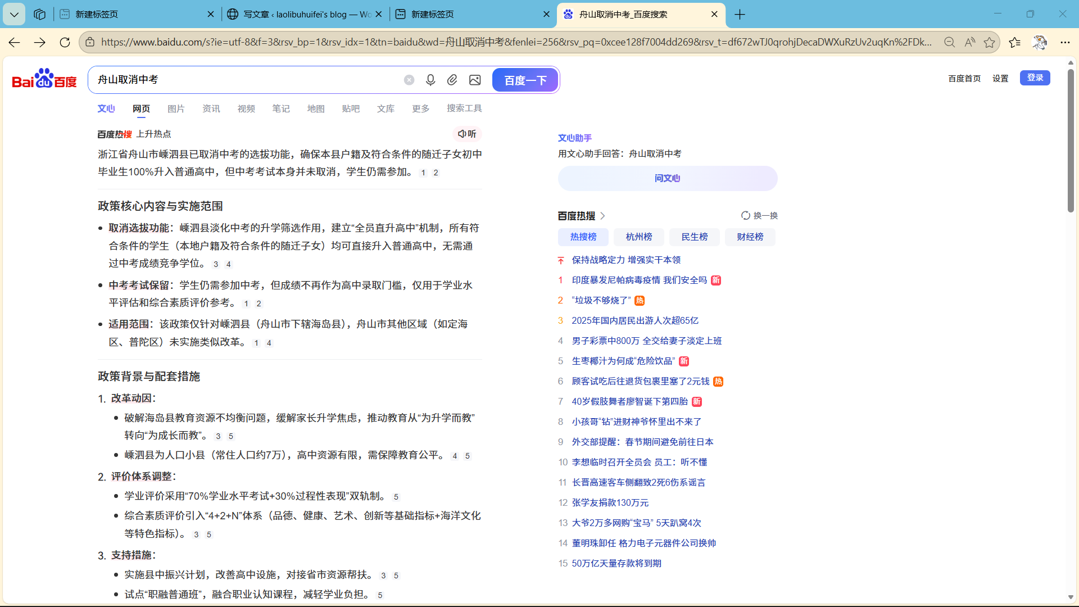Select the 杭州榜 hot list tab
1079x607 pixels.
click(x=639, y=237)
